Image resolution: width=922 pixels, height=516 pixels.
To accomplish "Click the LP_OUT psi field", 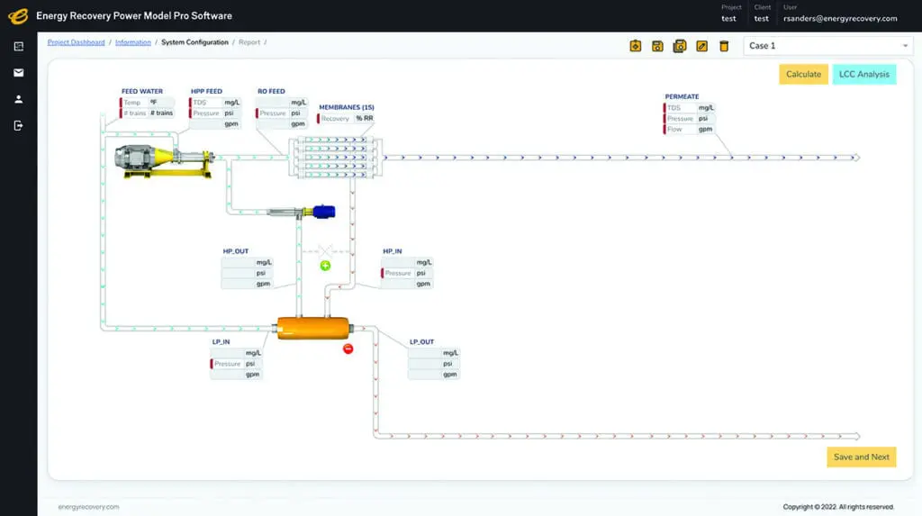I will 434,364.
